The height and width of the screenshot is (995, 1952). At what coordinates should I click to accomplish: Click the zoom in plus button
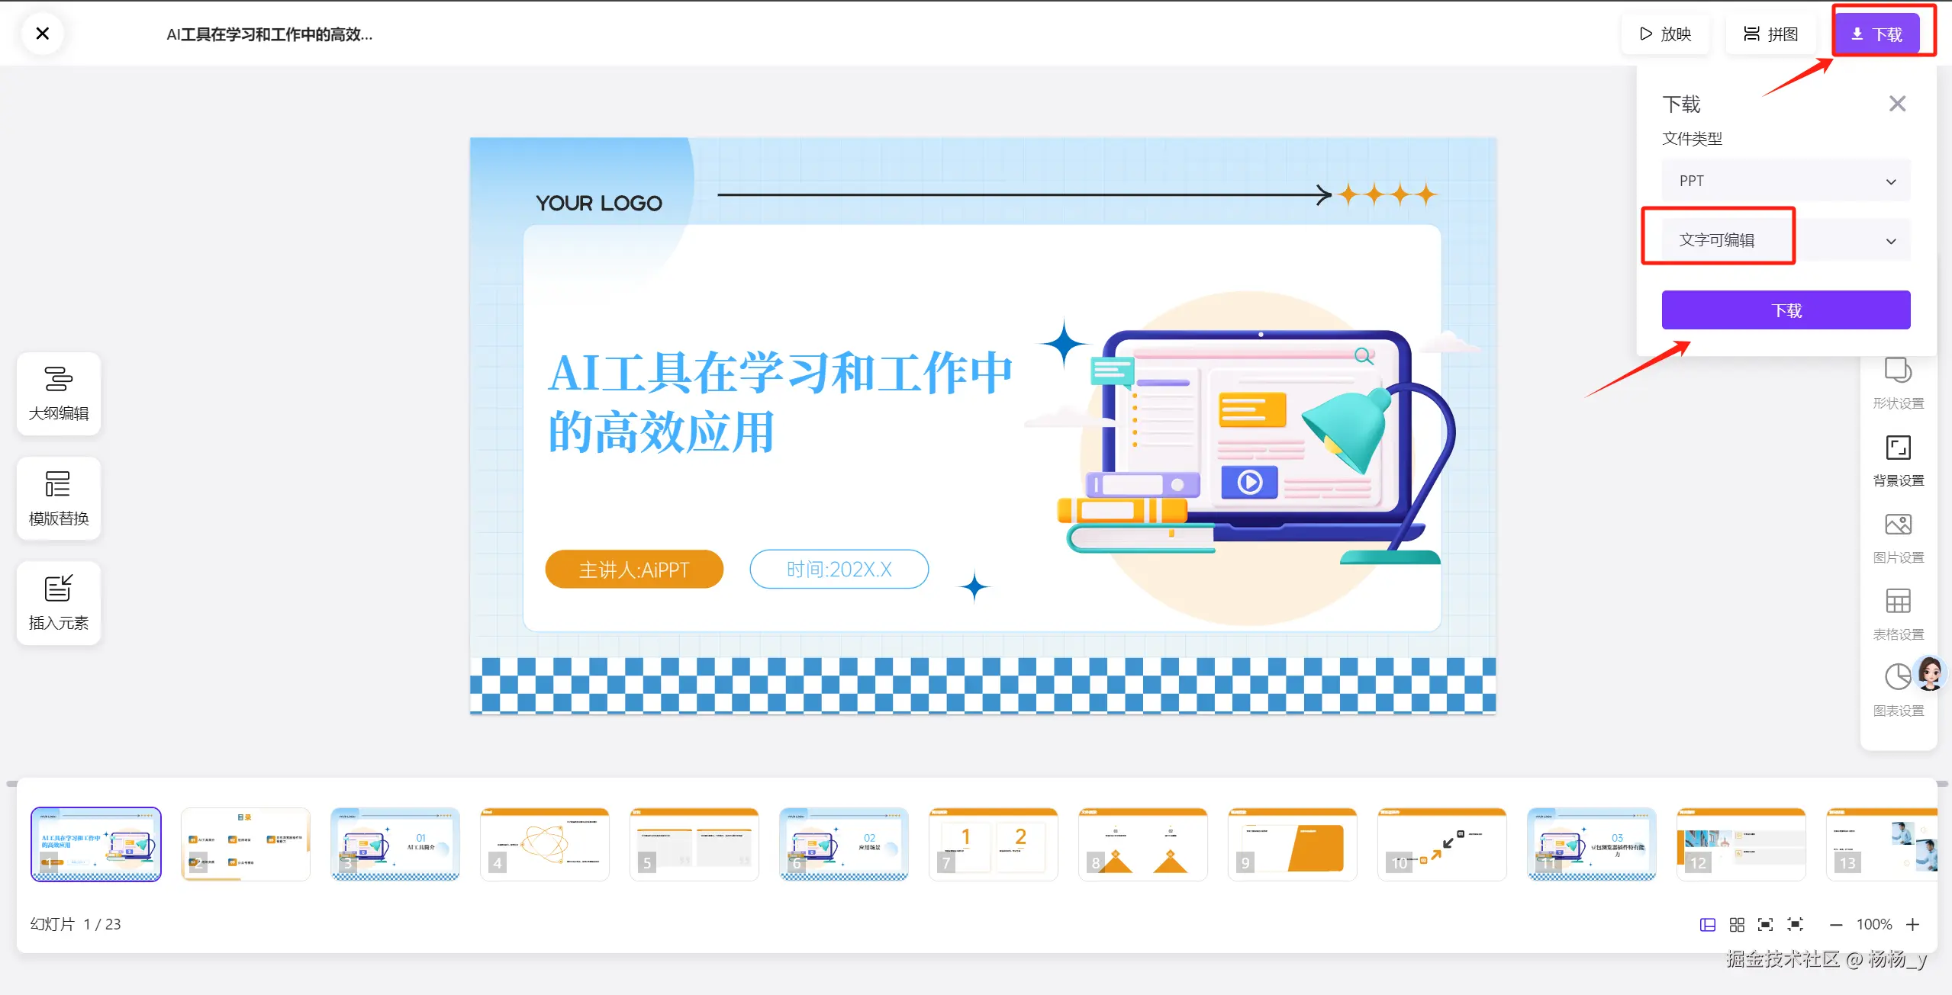[x=1912, y=925]
